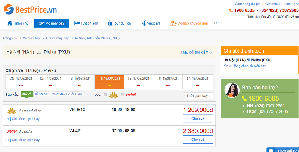Click the suitcase icon beside Tour du lịch
Screen dimensions: 299x152
pos(110,23)
